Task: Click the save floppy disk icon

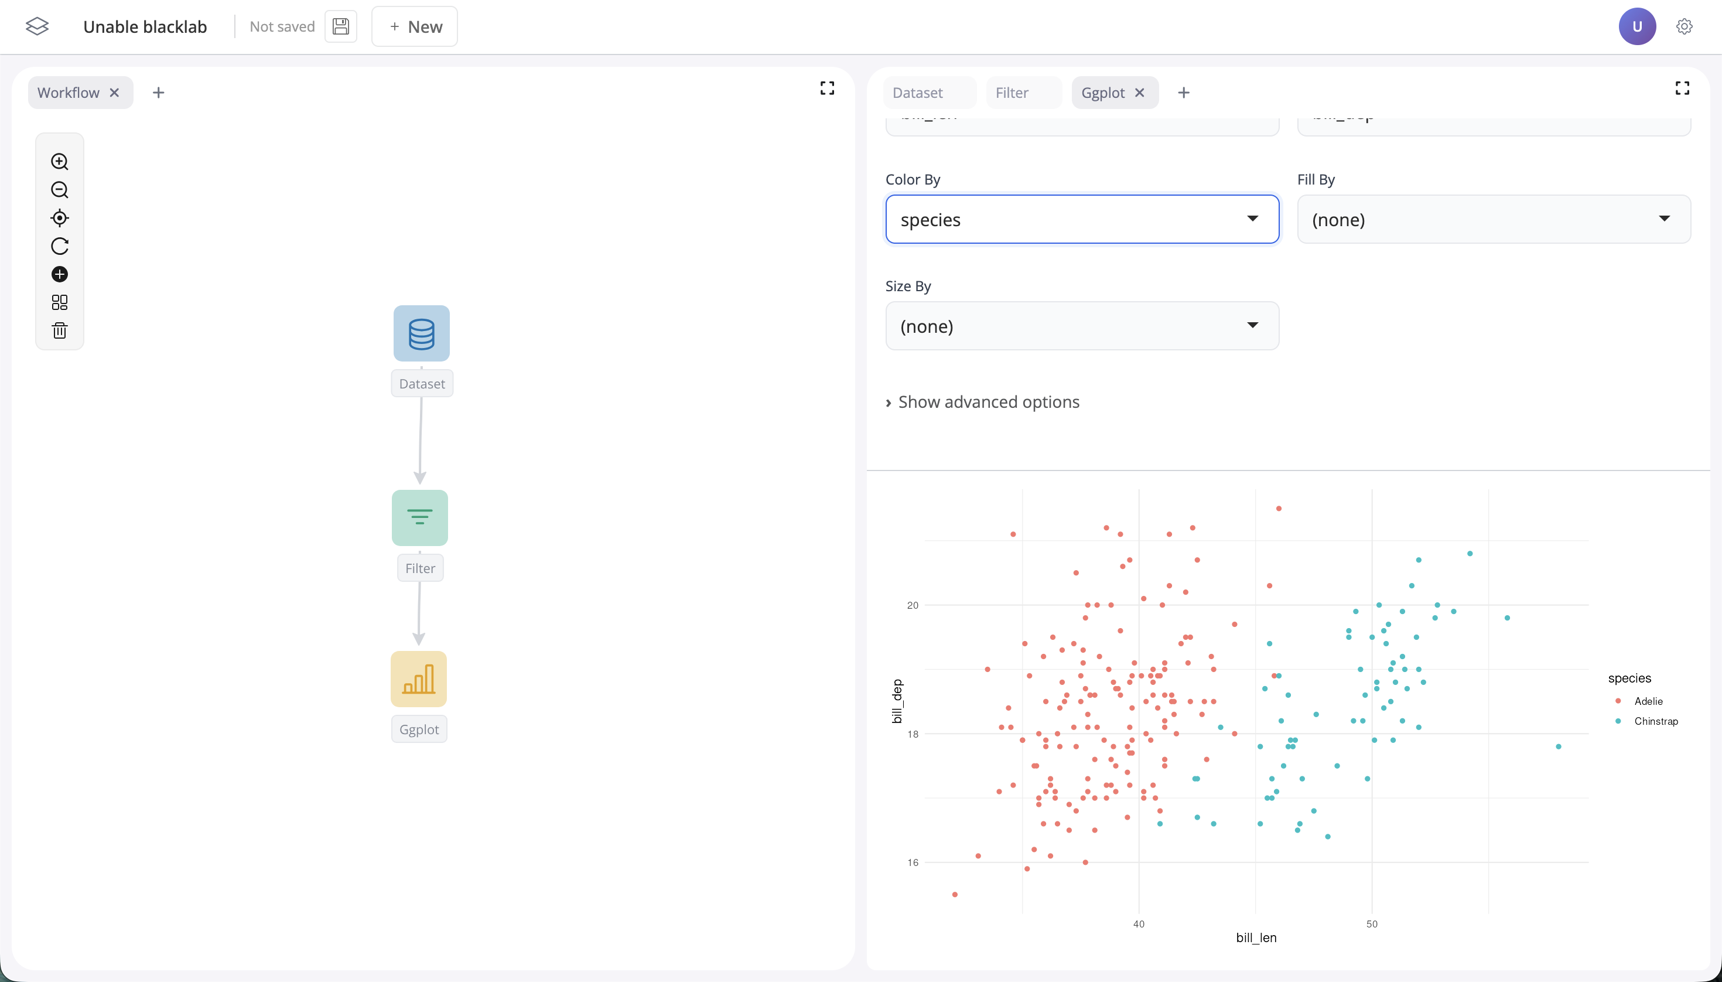Action: pyautogui.click(x=340, y=27)
